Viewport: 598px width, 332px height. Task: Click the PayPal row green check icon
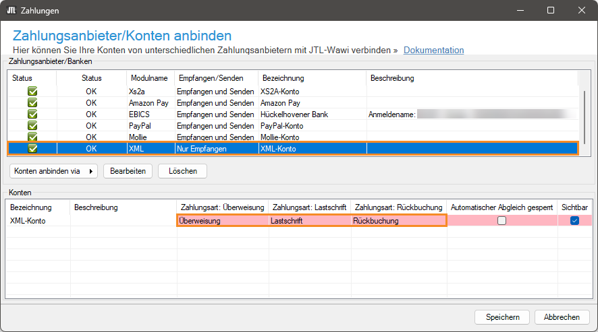32,126
